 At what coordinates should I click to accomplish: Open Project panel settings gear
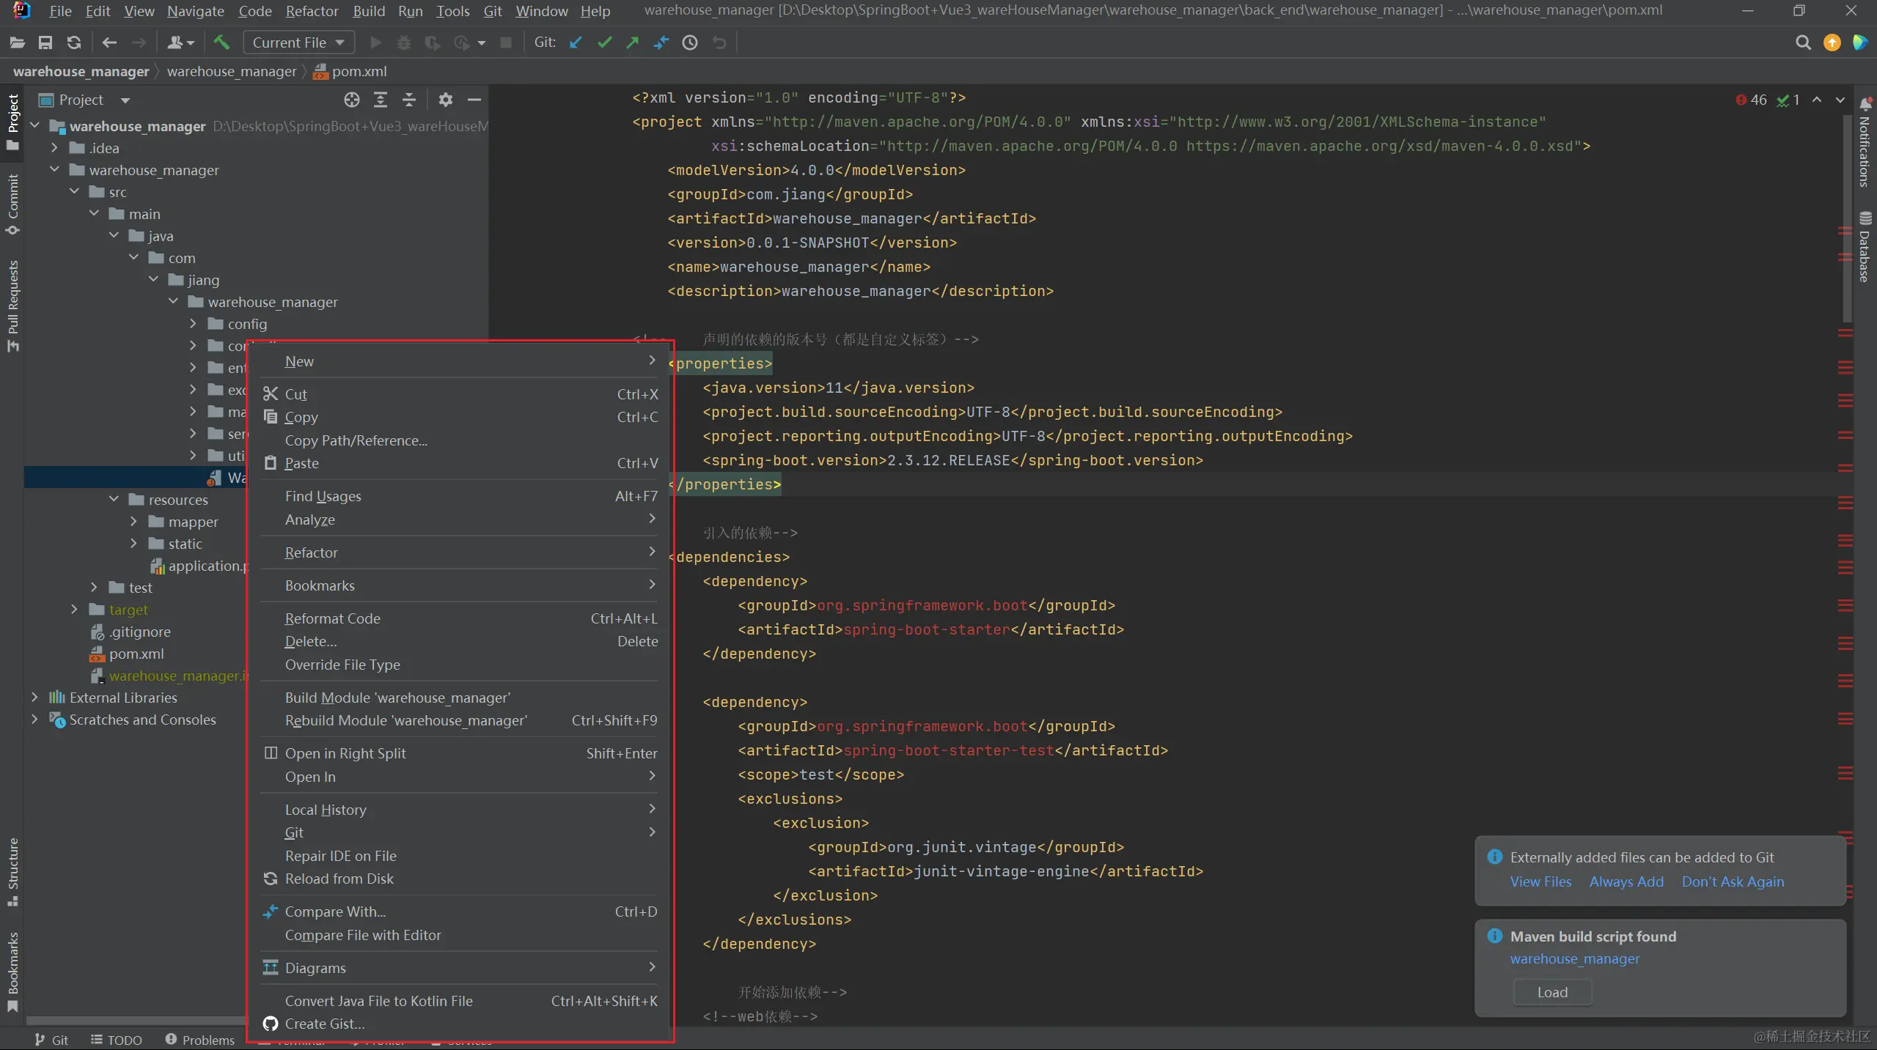click(x=445, y=100)
